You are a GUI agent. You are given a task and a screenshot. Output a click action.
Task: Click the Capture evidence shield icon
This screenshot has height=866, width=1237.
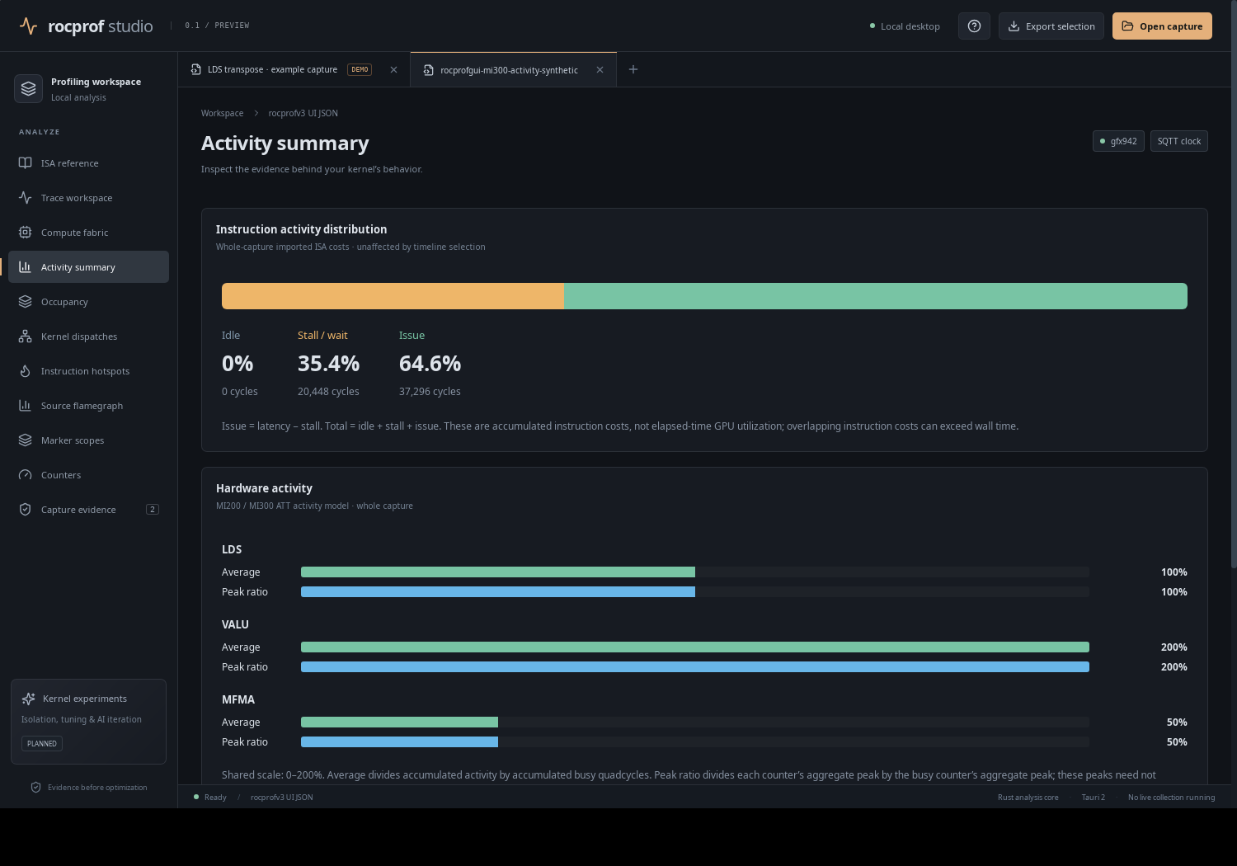[26, 510]
